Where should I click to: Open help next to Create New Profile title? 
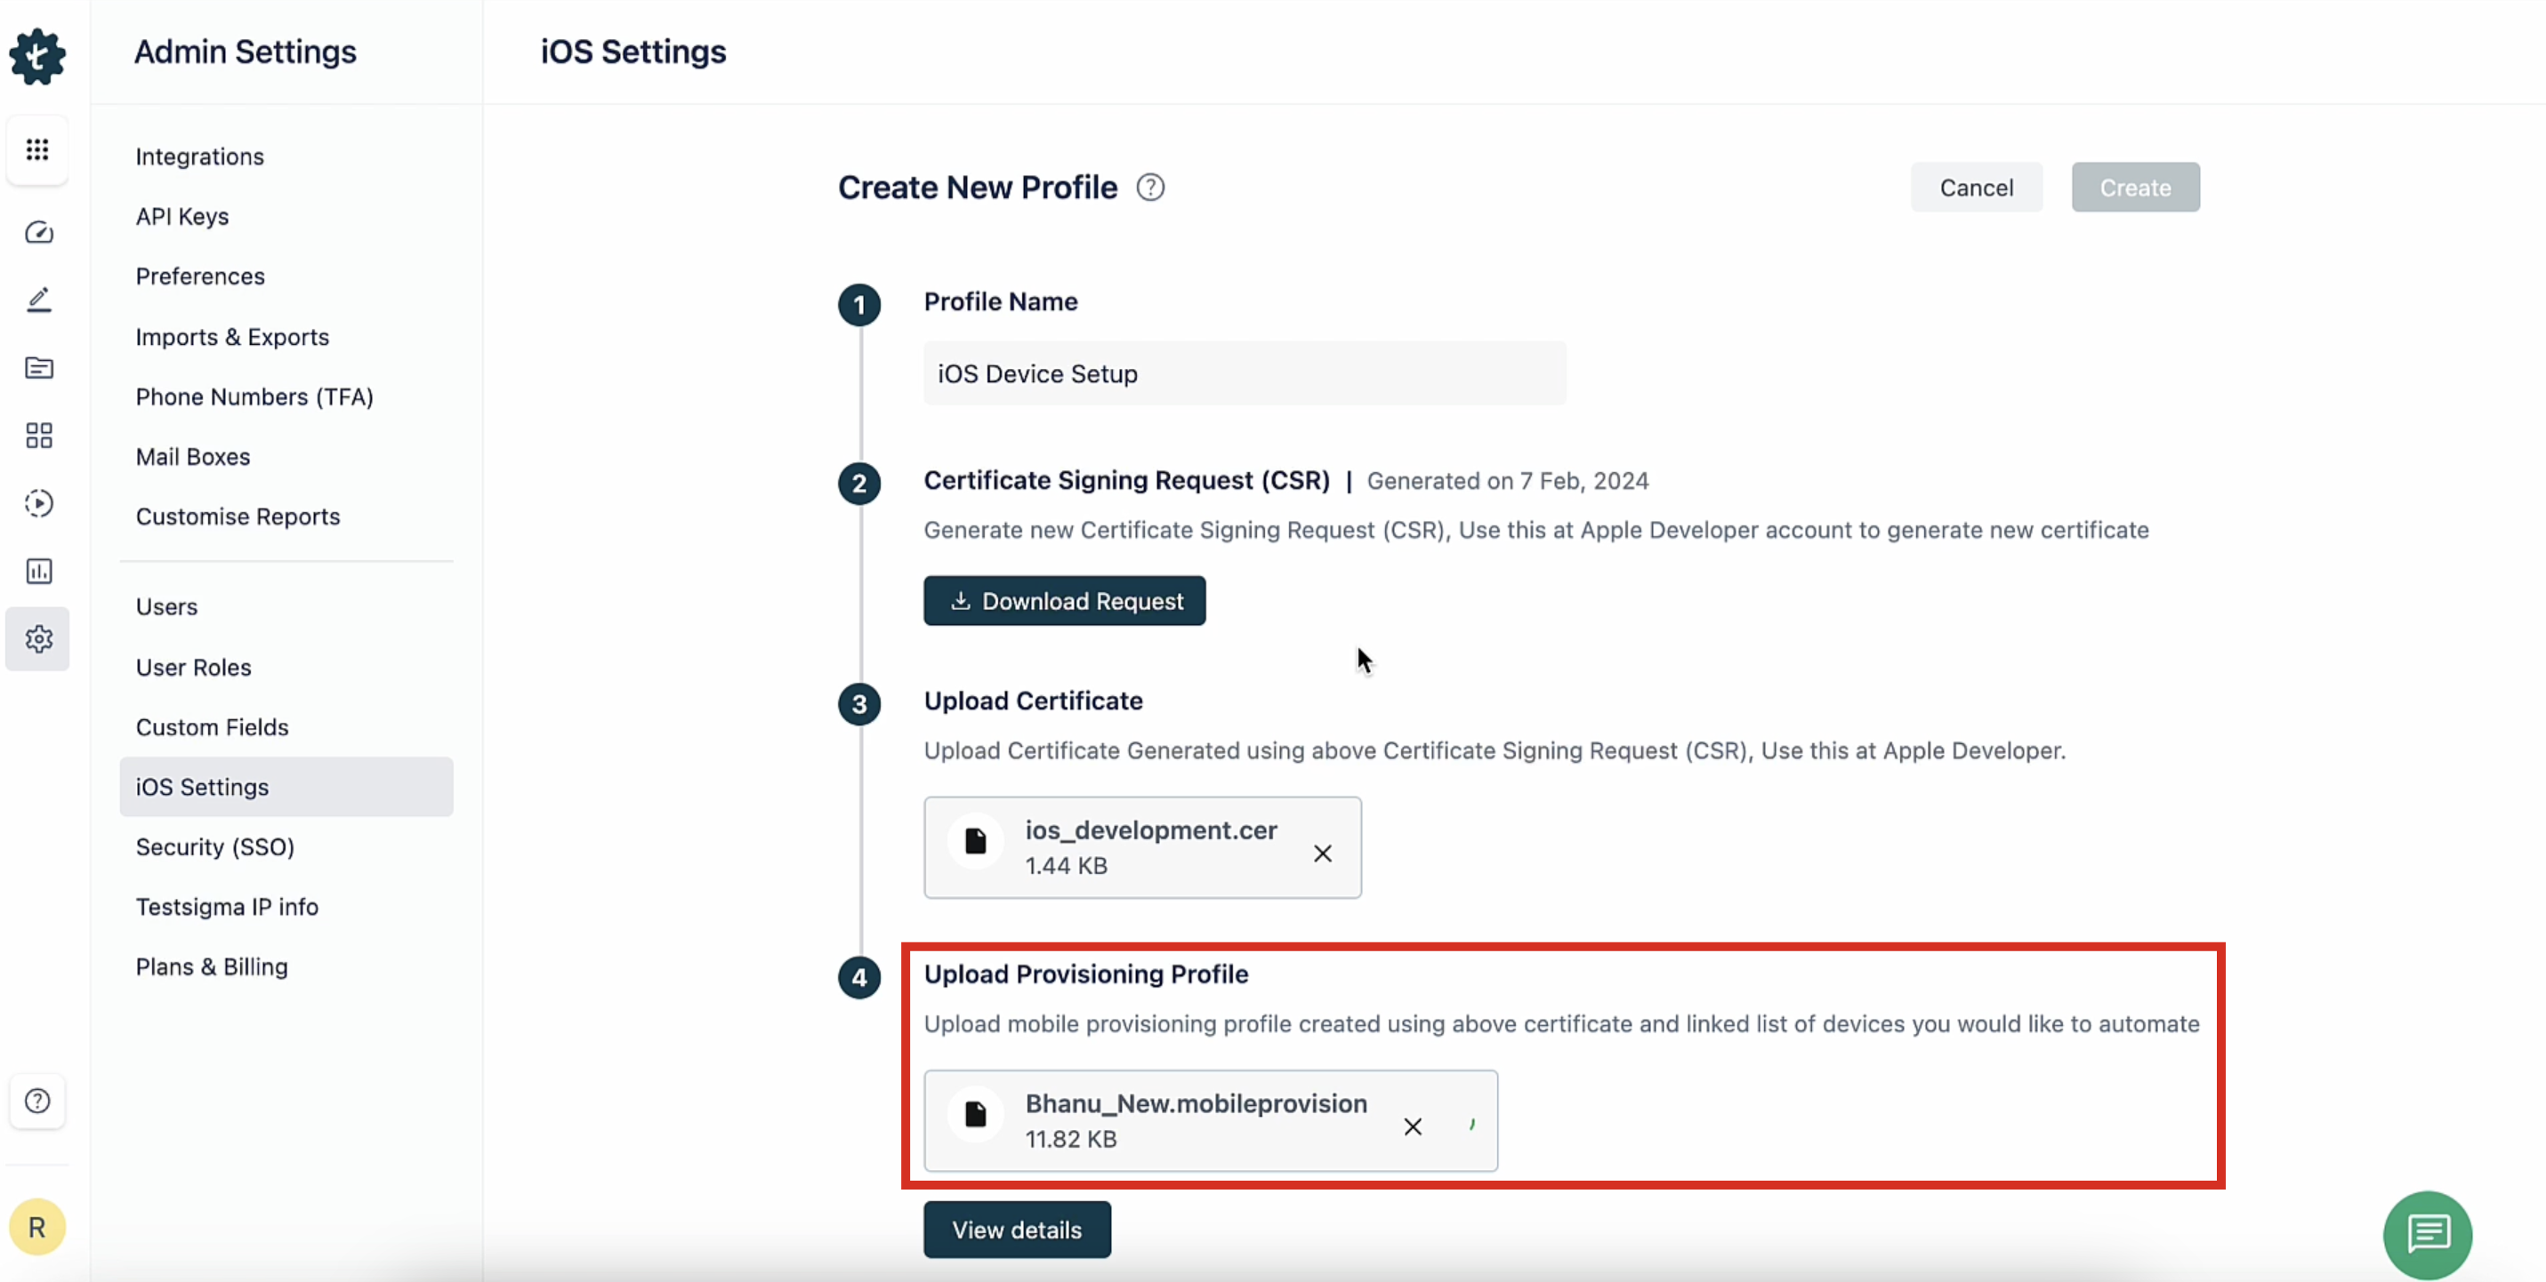1150,187
